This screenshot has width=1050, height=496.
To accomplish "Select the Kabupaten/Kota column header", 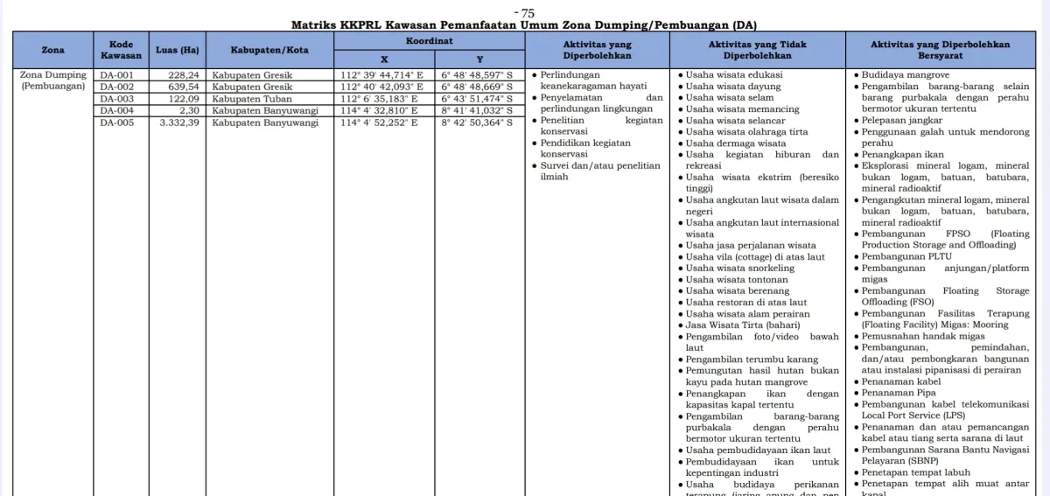I will 269,51.
